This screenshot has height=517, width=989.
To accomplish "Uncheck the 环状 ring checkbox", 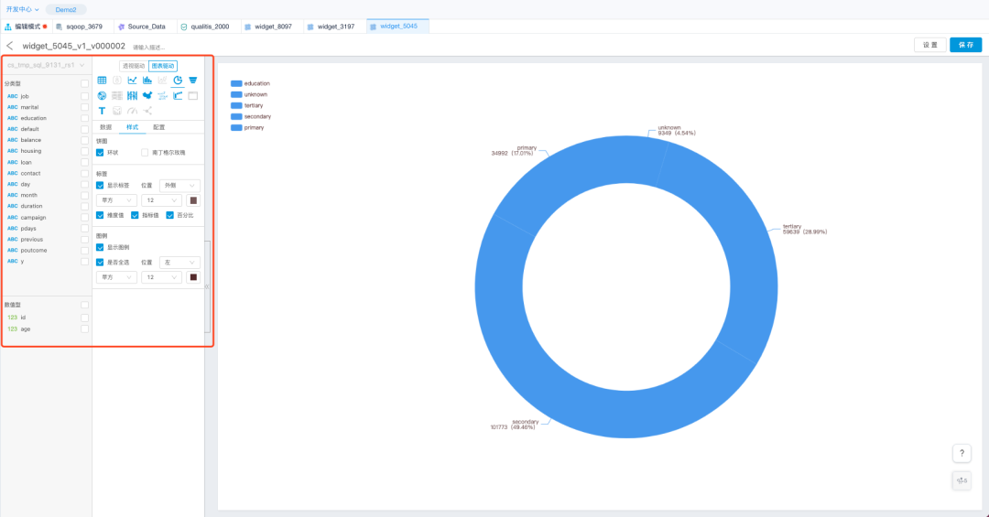I will (x=101, y=153).
